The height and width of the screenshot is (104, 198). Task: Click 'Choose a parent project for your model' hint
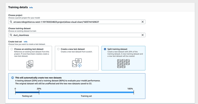point(24,18)
